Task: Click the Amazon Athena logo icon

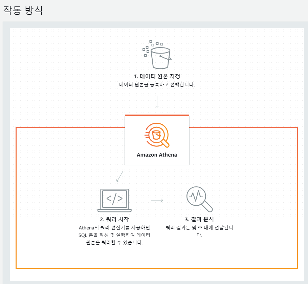Action: coord(157,135)
